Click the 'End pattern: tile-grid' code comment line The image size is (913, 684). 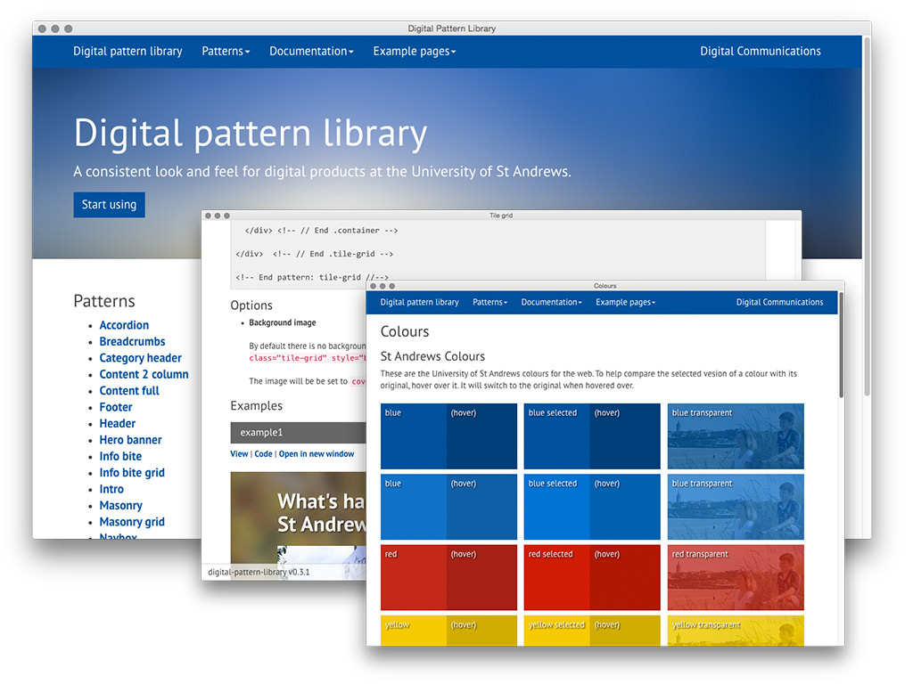pyautogui.click(x=312, y=278)
